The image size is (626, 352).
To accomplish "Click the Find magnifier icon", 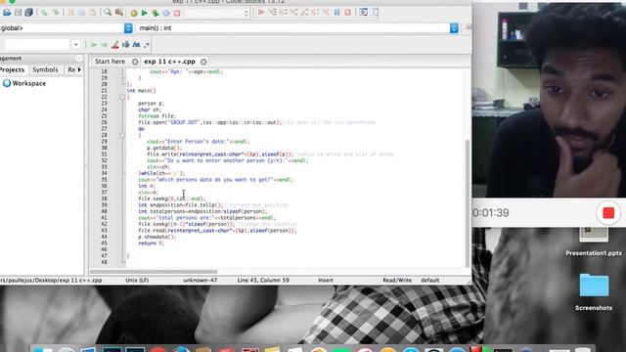I will (108, 13).
